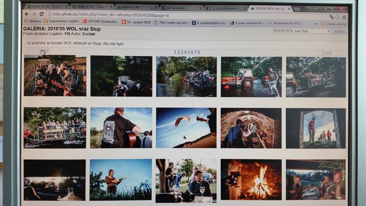Open the new tab button
Viewport: 366px width, 206px height.
tap(297, 9)
